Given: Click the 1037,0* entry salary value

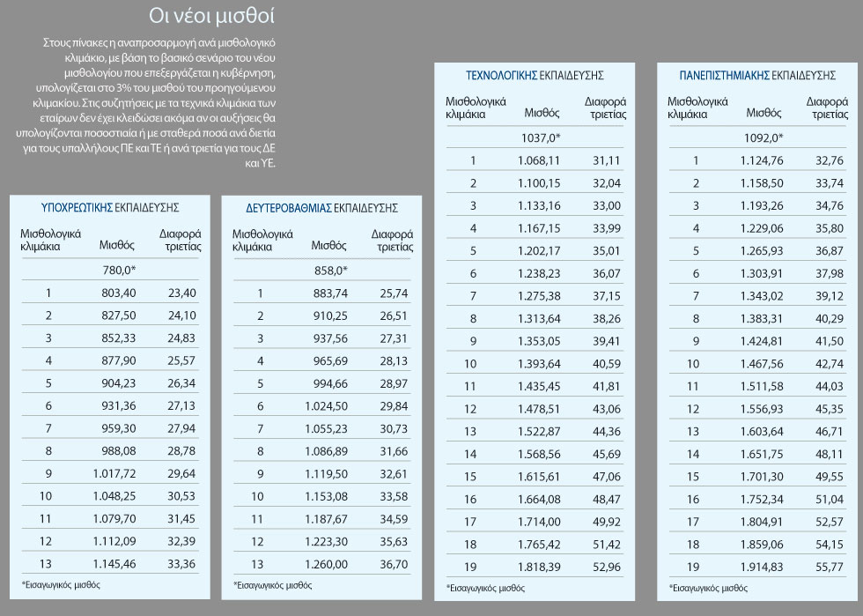Looking at the screenshot, I should [541, 137].
